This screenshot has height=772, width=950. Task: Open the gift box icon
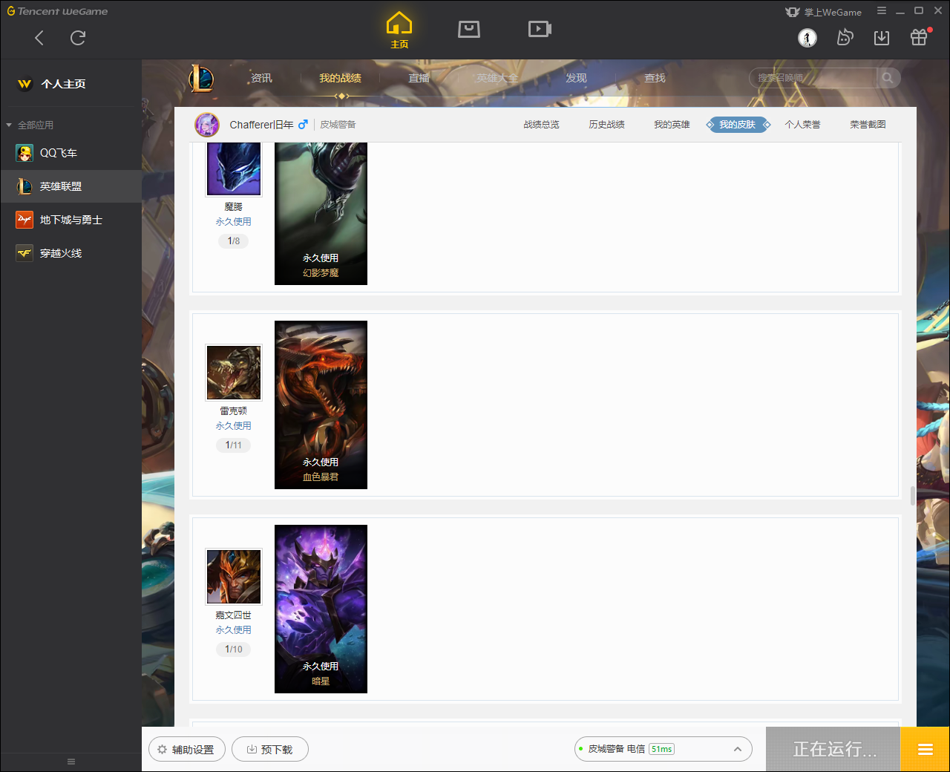tap(919, 37)
